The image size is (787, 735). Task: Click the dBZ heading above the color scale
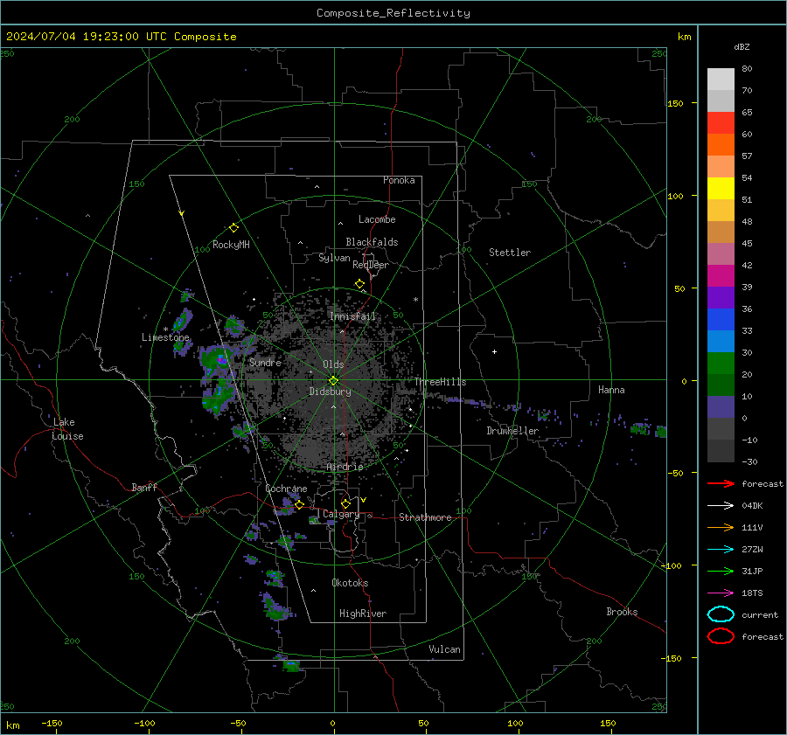click(x=742, y=46)
